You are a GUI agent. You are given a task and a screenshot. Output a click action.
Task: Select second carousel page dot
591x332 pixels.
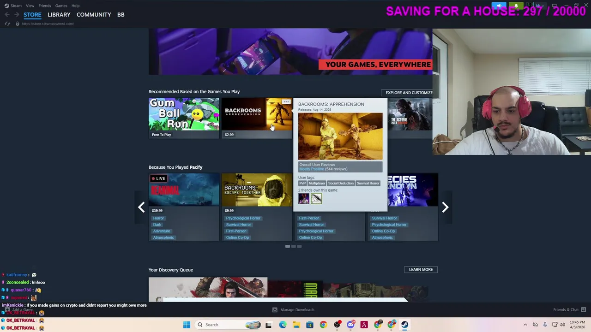point(293,246)
